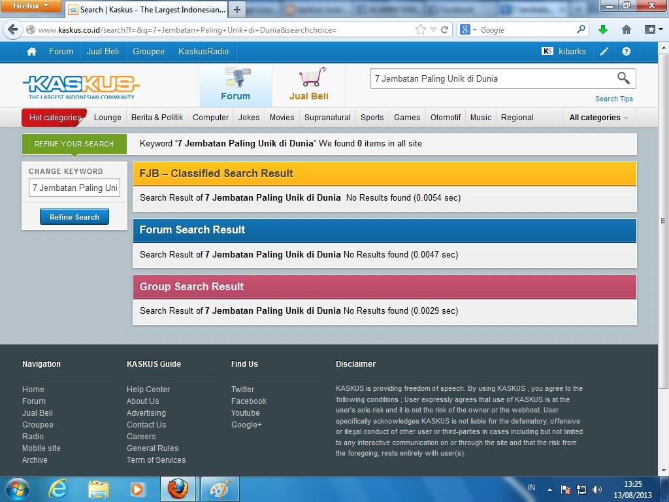Screen dimensions: 669x502
Task: Click the browser back arrow button
Action: coord(13,29)
